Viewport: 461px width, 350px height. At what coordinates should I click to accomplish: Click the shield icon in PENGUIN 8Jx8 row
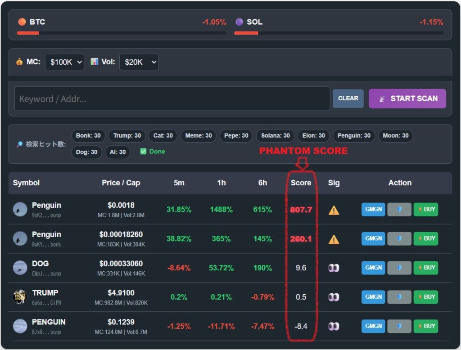(399, 326)
